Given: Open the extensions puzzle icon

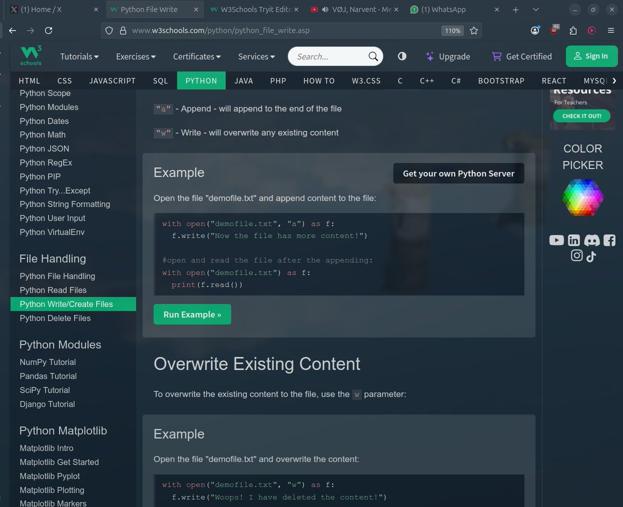Looking at the screenshot, I should [573, 31].
